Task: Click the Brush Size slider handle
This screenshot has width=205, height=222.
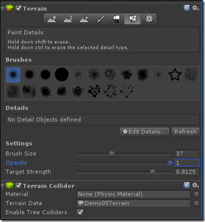Action: click(x=112, y=154)
